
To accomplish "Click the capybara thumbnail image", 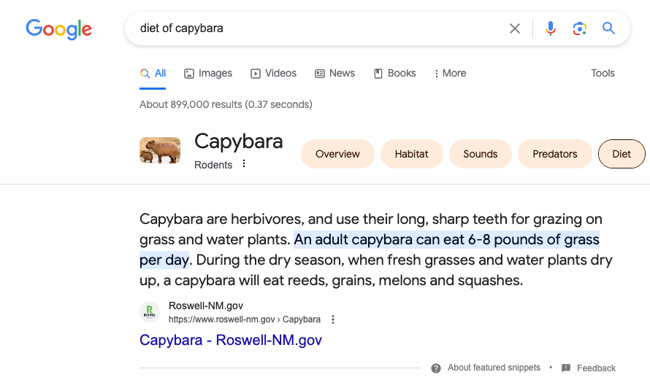I will [160, 150].
